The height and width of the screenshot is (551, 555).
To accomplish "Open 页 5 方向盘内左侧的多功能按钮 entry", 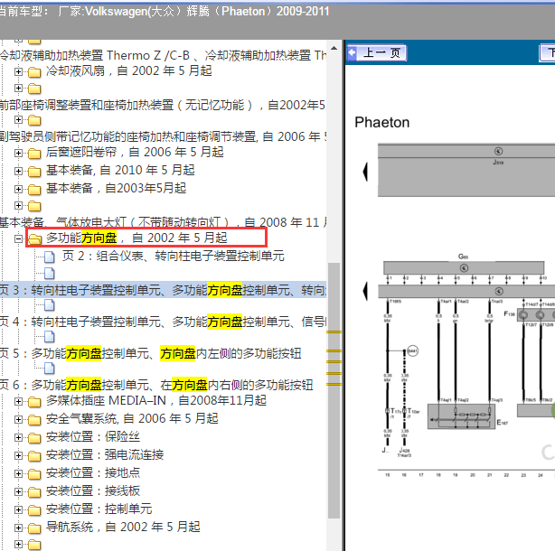I will tap(151, 353).
